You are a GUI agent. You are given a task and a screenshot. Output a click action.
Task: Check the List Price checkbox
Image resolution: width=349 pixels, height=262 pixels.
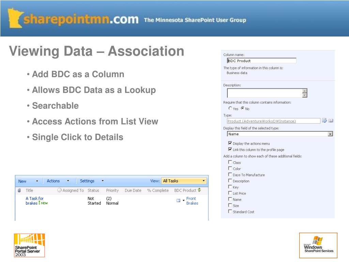(230, 193)
